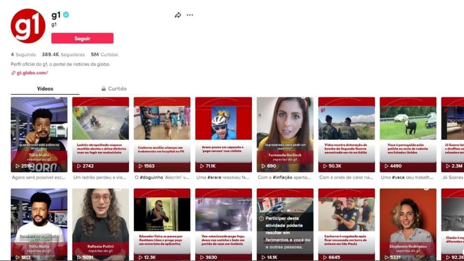This screenshot has height=261, width=464.
Task: Open the three-dot more options menu
Action: (x=190, y=15)
